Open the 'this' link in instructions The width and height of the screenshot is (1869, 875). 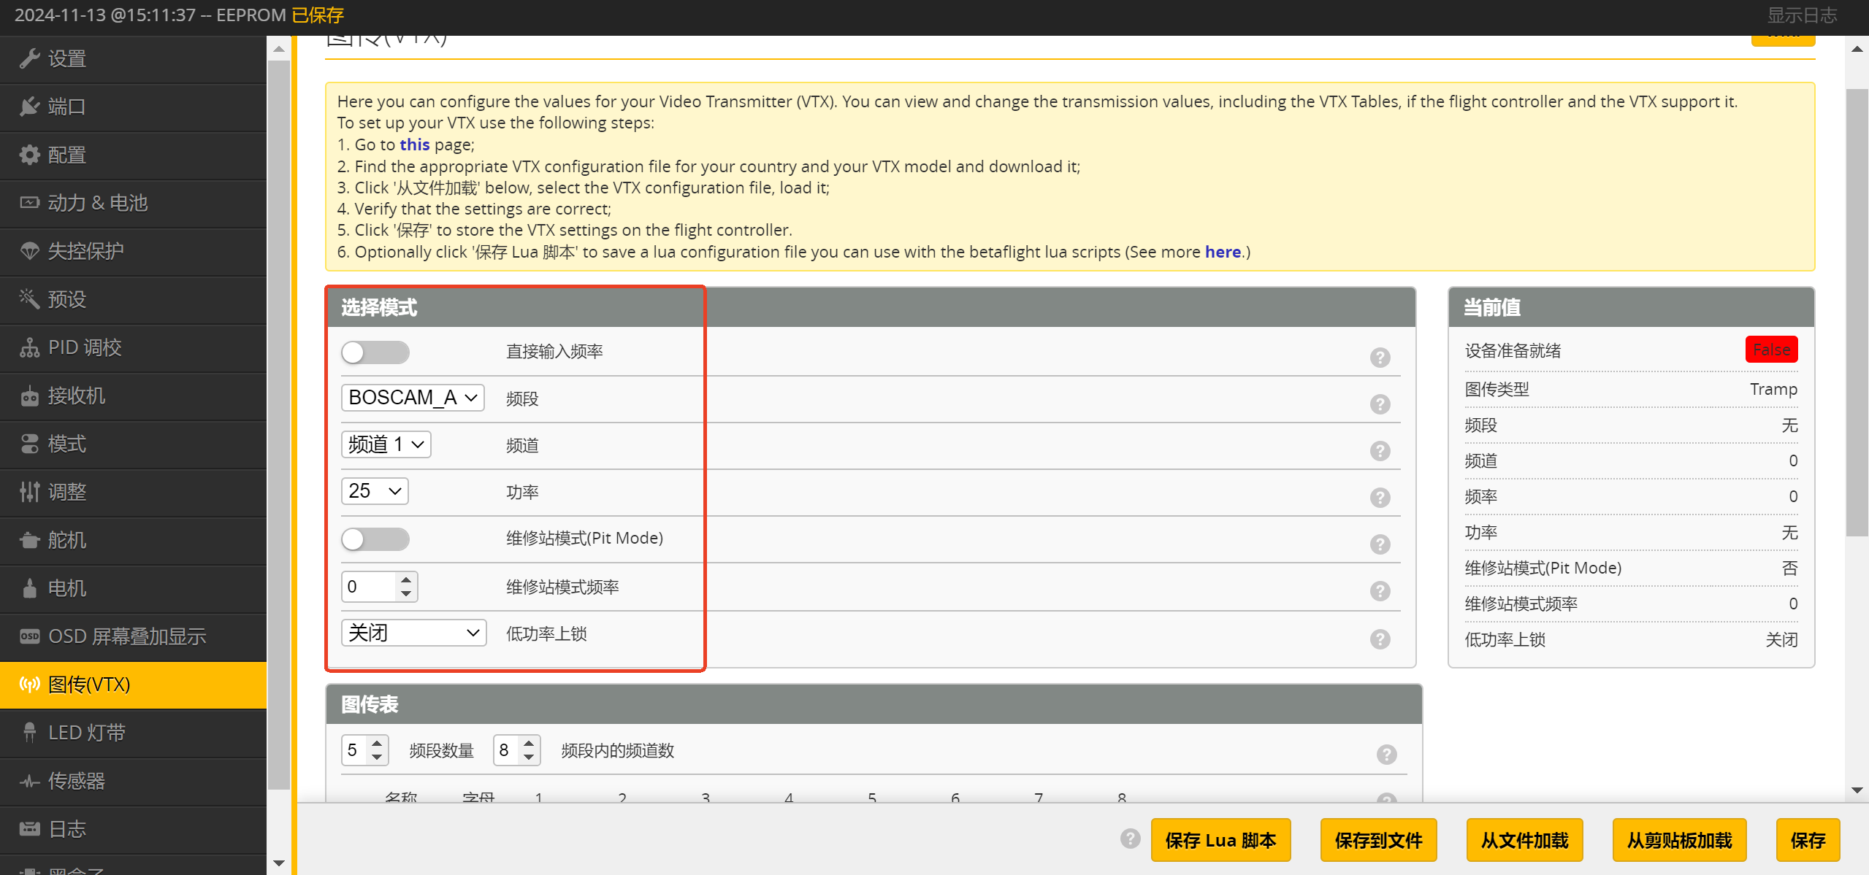(415, 144)
